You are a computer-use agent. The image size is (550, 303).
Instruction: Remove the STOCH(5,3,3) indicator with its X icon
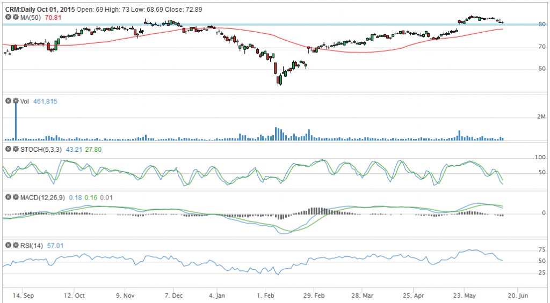coord(9,149)
